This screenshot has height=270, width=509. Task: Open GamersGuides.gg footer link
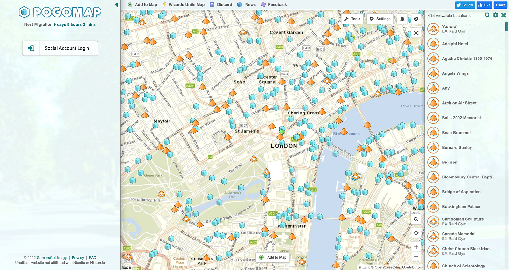tap(52, 258)
